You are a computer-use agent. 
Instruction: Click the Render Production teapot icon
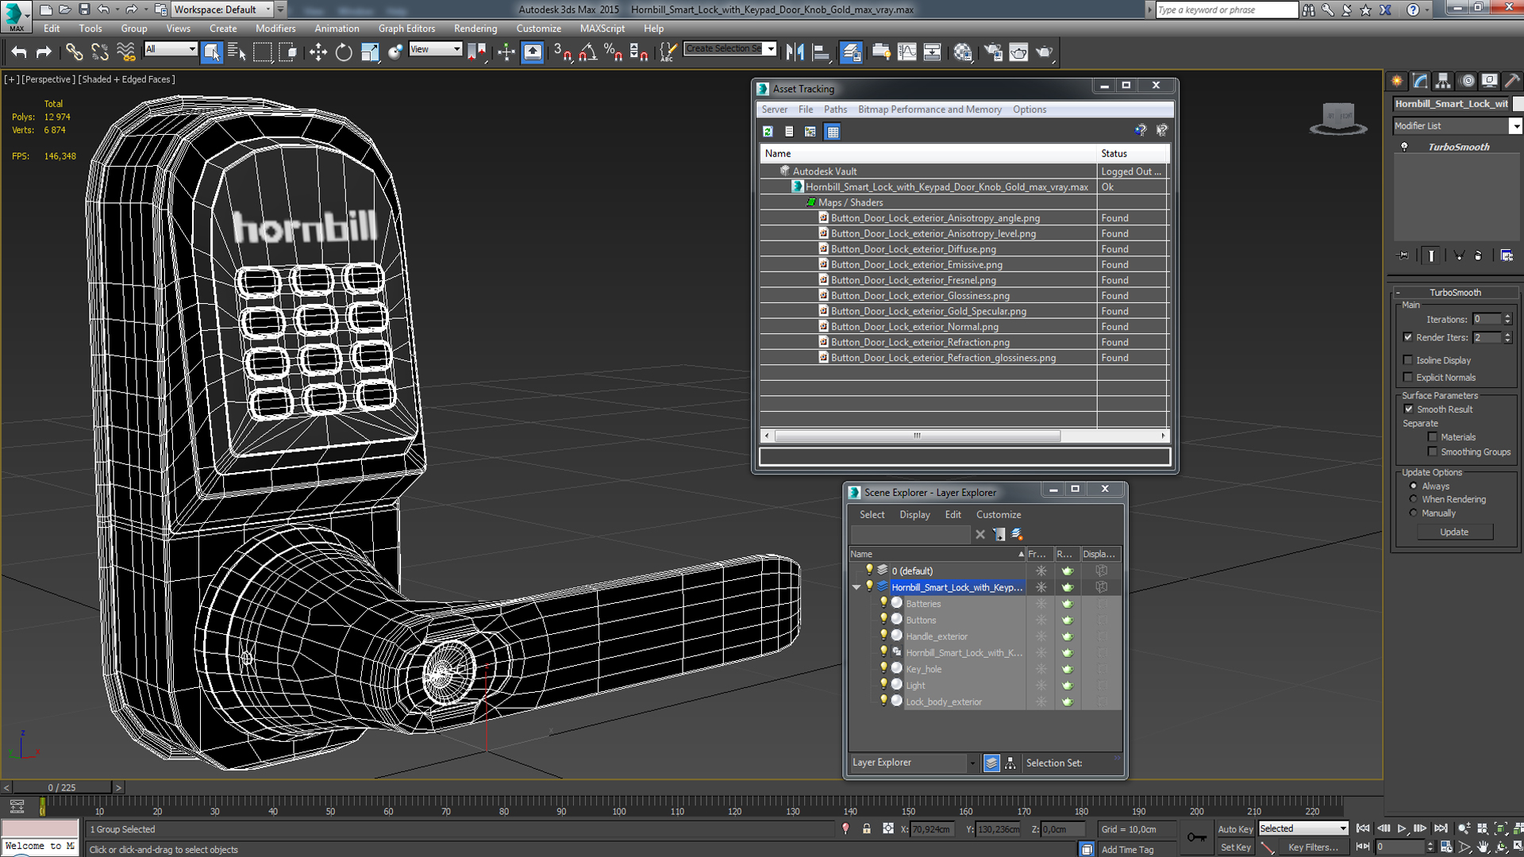pos(1044,52)
